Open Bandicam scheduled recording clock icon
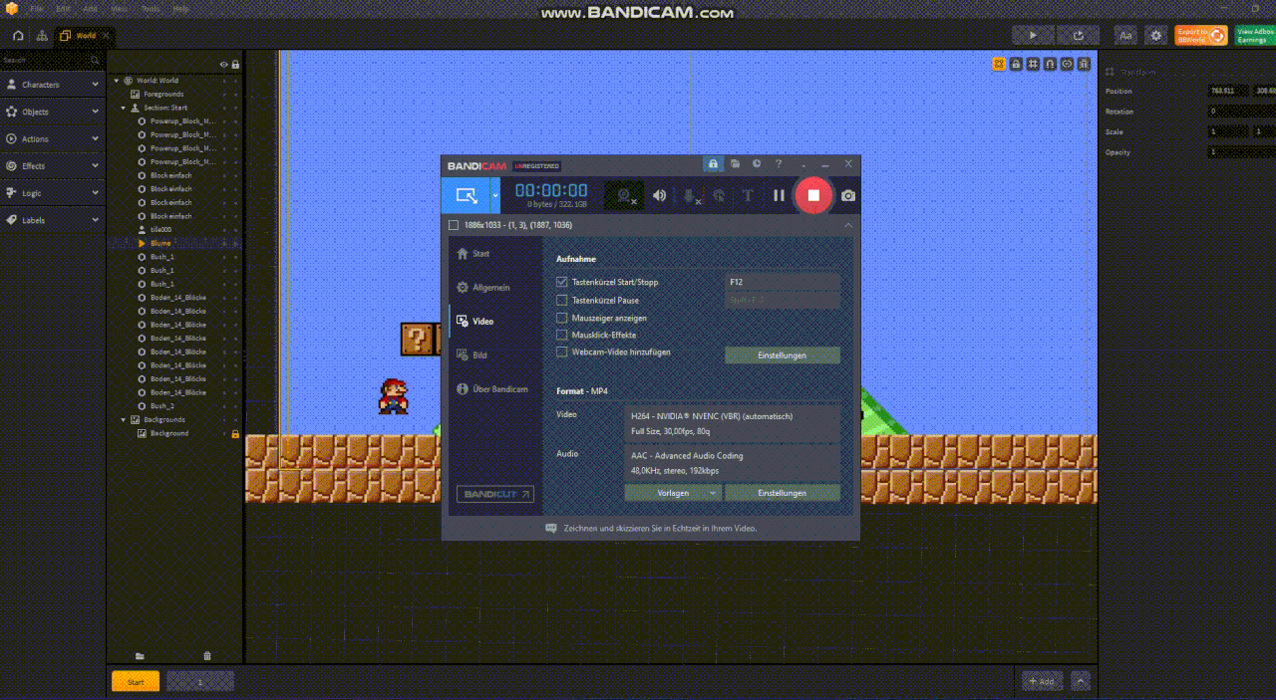This screenshot has height=700, width=1276. (x=757, y=164)
